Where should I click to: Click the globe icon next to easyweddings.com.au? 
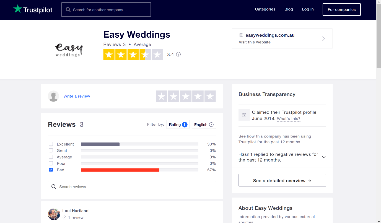pos(241,35)
